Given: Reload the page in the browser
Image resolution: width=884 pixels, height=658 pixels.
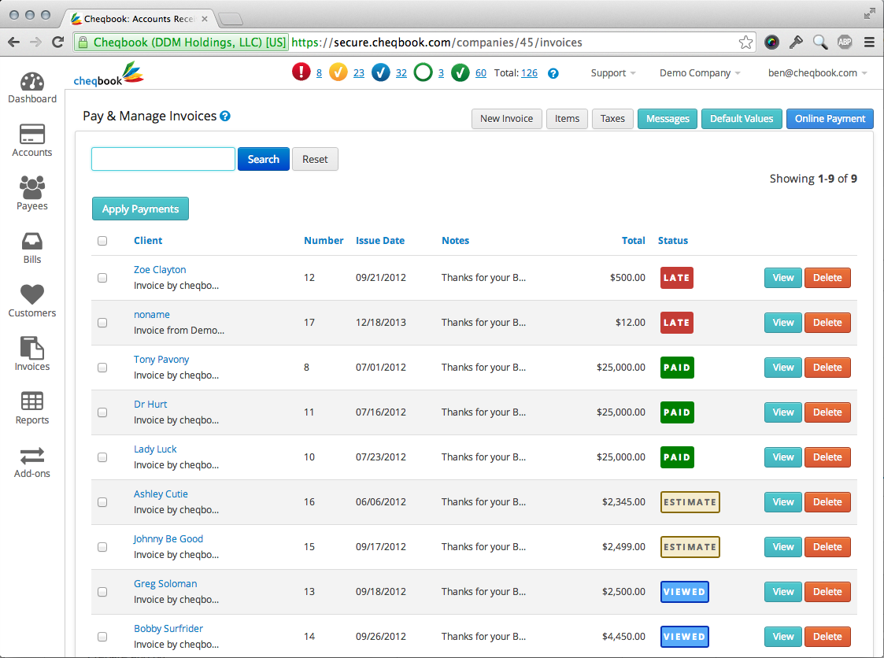Looking at the screenshot, I should click(57, 42).
